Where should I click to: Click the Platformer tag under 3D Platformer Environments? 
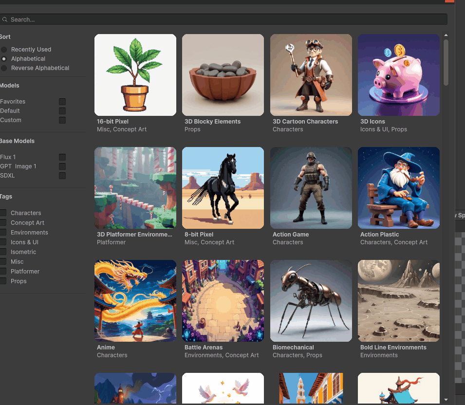[111, 242]
